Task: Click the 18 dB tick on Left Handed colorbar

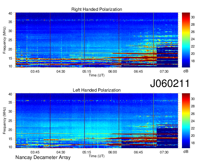Action: click(193, 143)
